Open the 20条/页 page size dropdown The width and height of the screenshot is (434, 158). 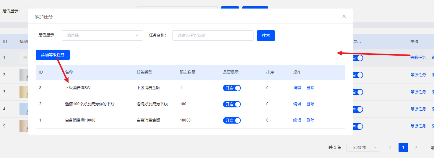[x=363, y=147]
